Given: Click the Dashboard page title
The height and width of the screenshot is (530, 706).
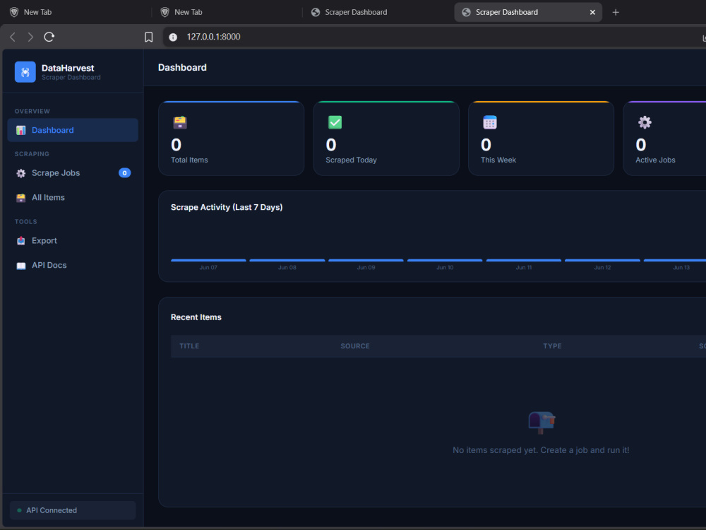Looking at the screenshot, I should pos(182,68).
